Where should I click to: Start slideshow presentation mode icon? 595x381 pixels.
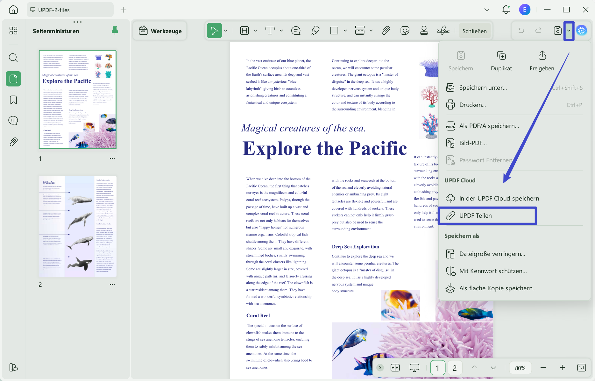click(414, 368)
